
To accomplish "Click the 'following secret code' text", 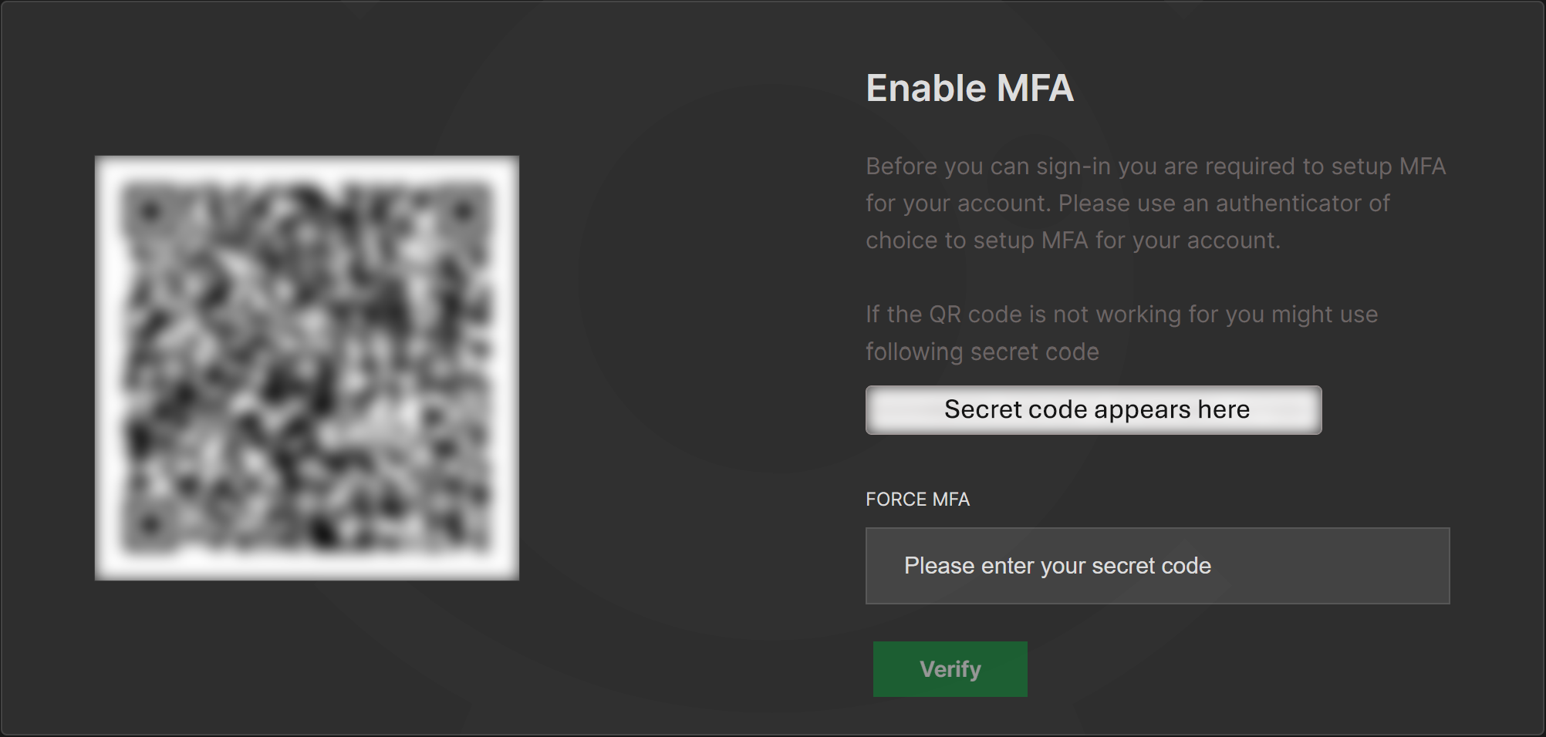I will point(982,352).
